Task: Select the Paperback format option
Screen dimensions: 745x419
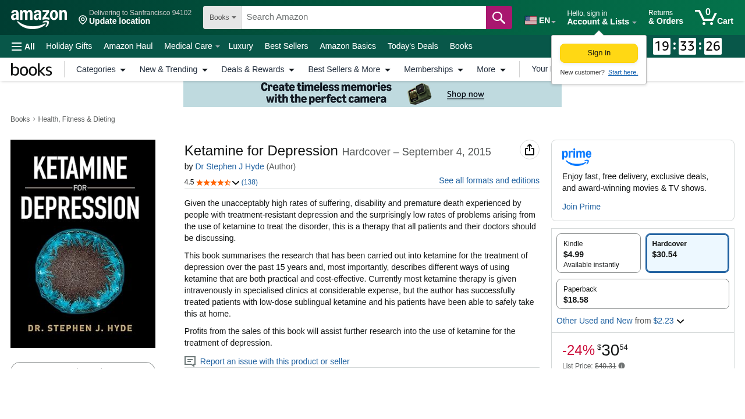Action: (641, 293)
